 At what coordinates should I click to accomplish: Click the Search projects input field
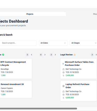(x=18, y=43)
